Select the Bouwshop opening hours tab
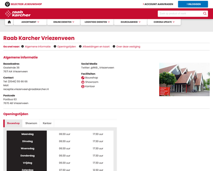This screenshot has height=171, width=213. tap(13, 123)
